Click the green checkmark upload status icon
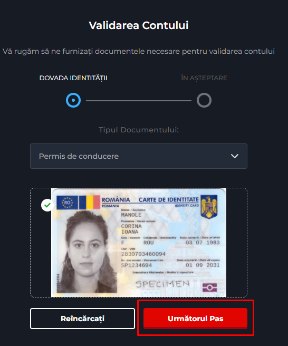 coord(47,205)
